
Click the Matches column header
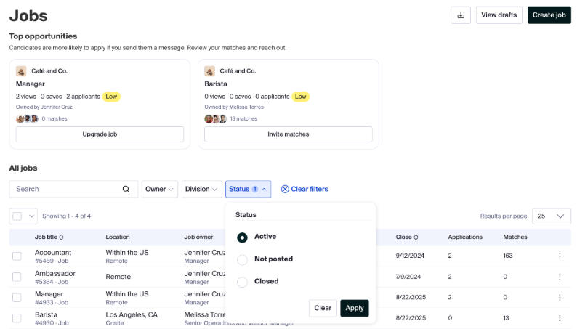pyautogui.click(x=515, y=237)
